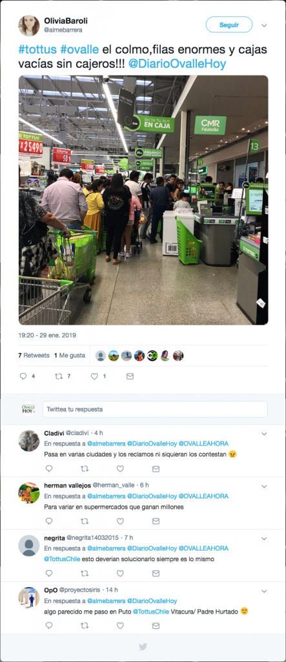Open the supermarket photo attached to tweet
Viewport: 286px width, 662px height.
point(143,200)
